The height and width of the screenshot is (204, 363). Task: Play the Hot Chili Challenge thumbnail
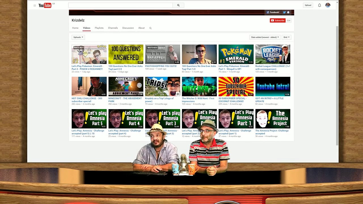coord(89,86)
